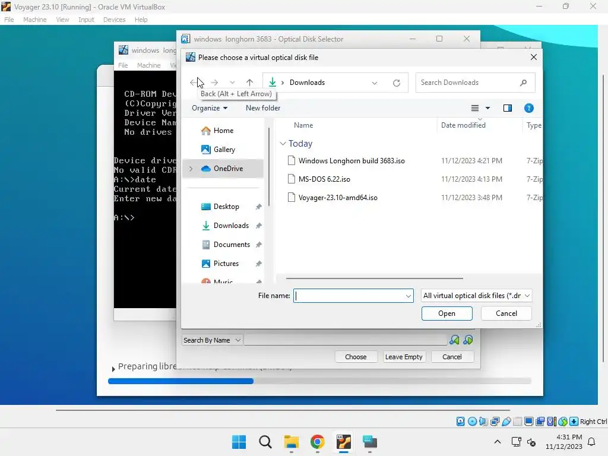The height and width of the screenshot is (456, 608).
Task: Select MS-DOS 6.22.iso file
Action: (324, 179)
